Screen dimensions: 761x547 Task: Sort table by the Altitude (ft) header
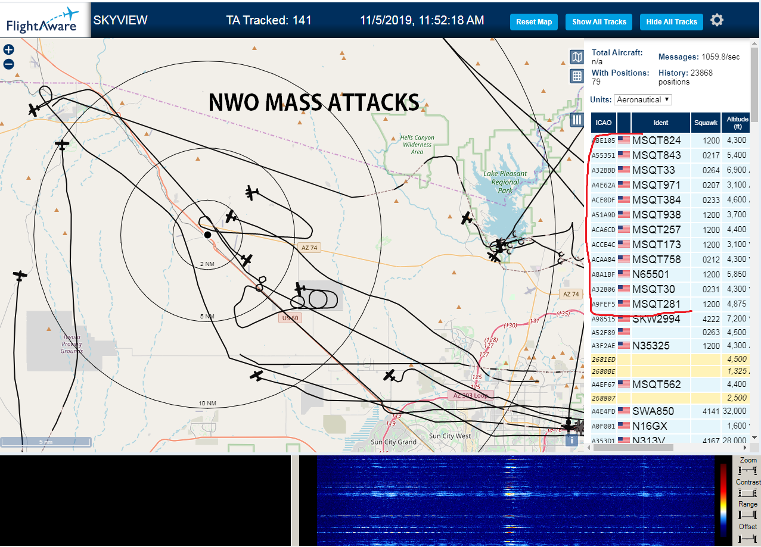point(737,123)
